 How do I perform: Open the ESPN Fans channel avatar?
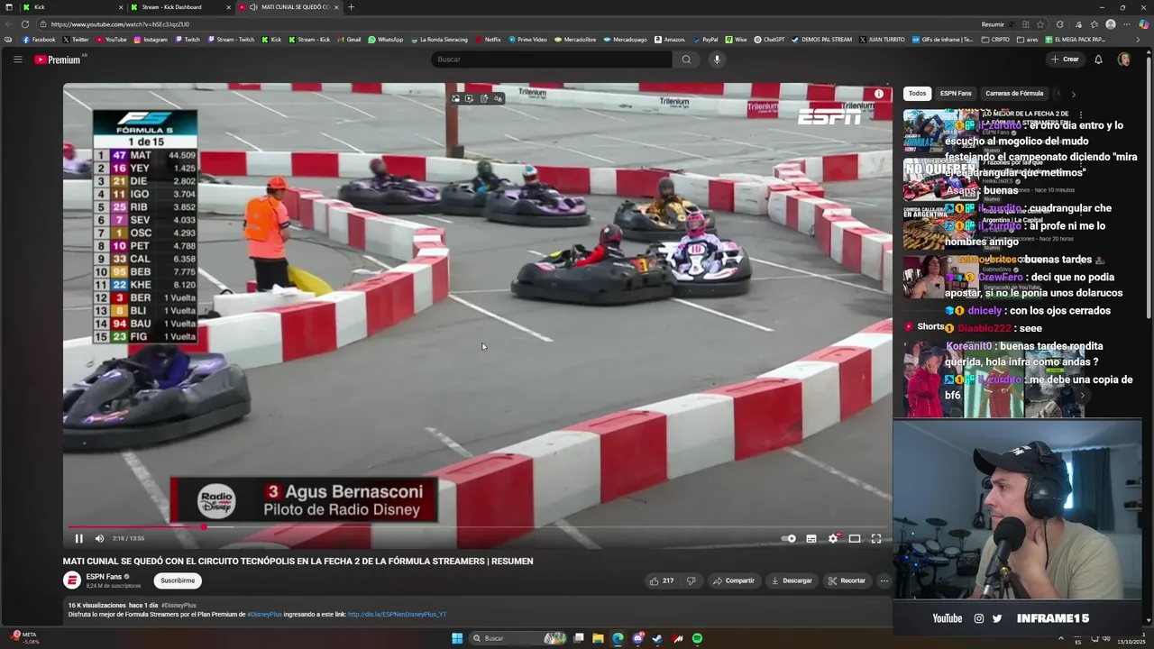coord(72,580)
